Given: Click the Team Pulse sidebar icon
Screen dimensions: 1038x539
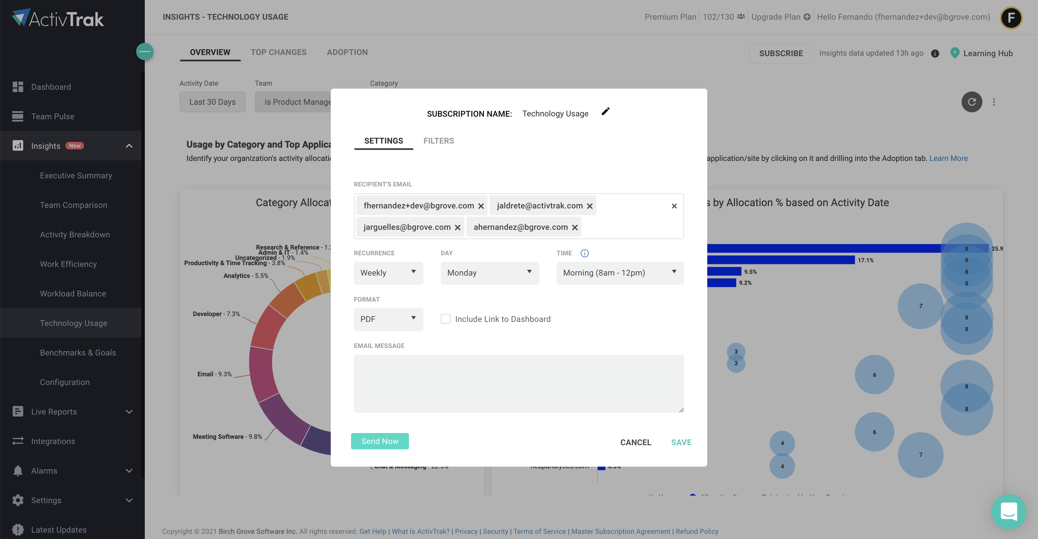Looking at the screenshot, I should [18, 116].
